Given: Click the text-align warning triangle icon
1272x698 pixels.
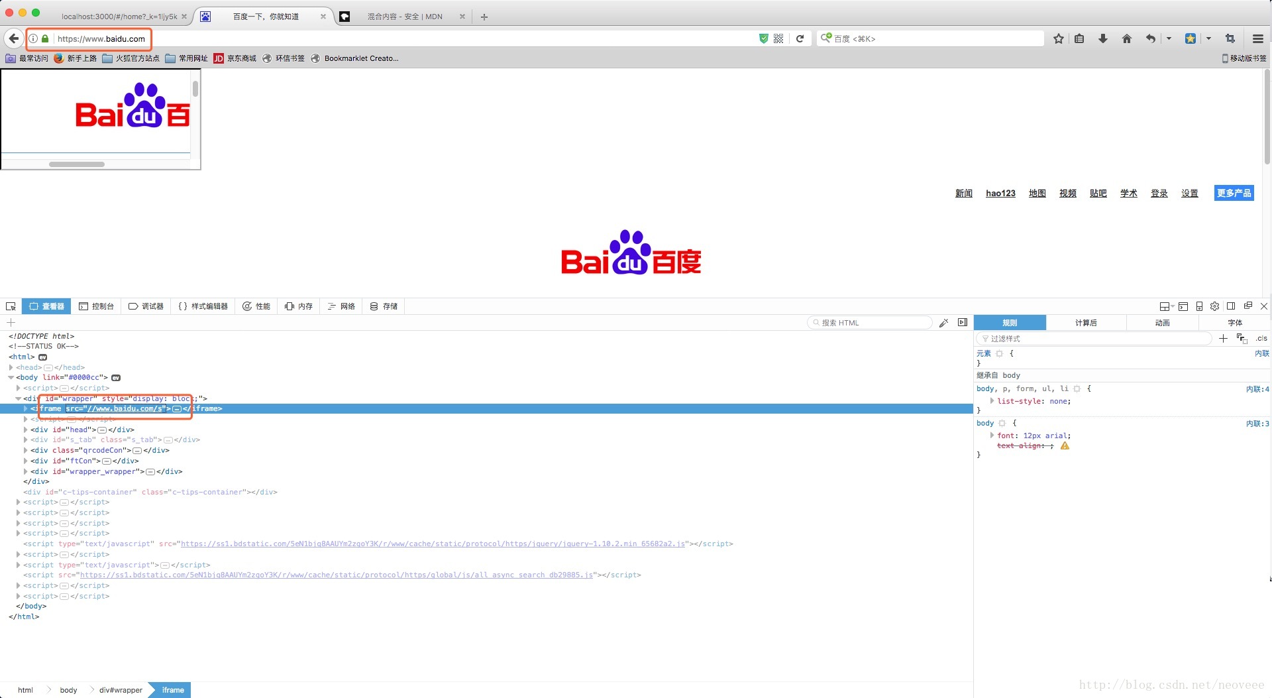Looking at the screenshot, I should 1065,446.
